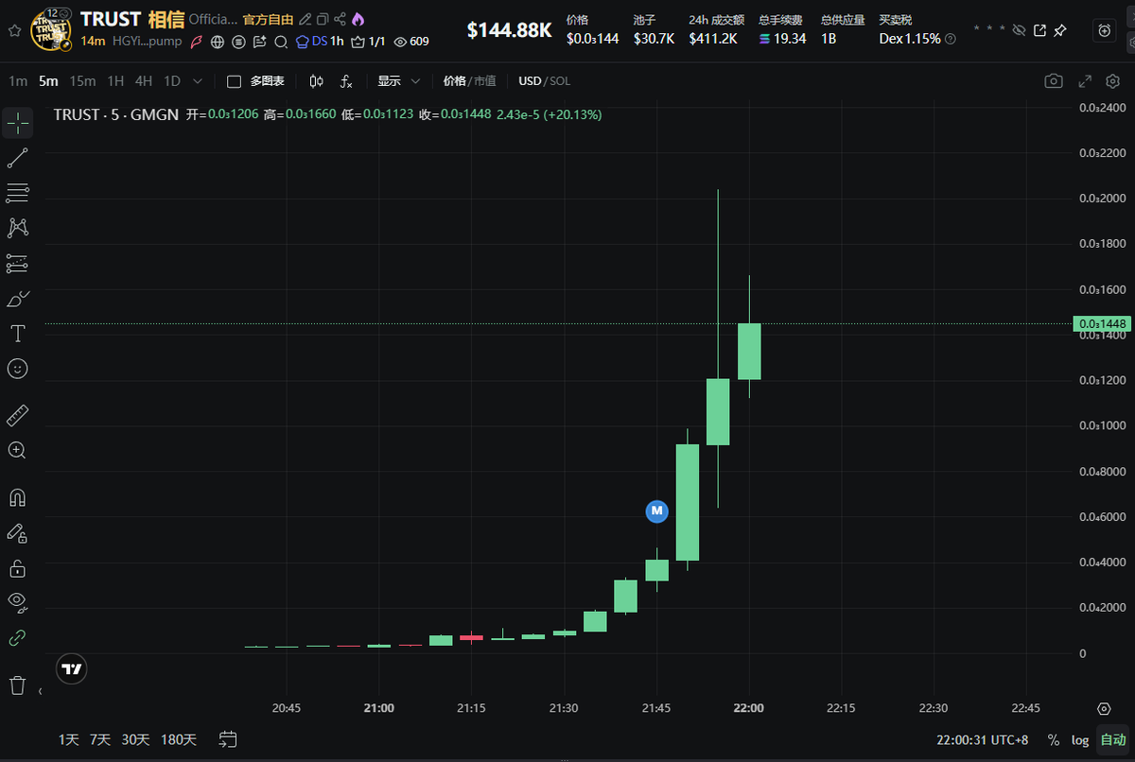Take a chart snapshot with camera icon
The image size is (1135, 762).
click(x=1054, y=81)
